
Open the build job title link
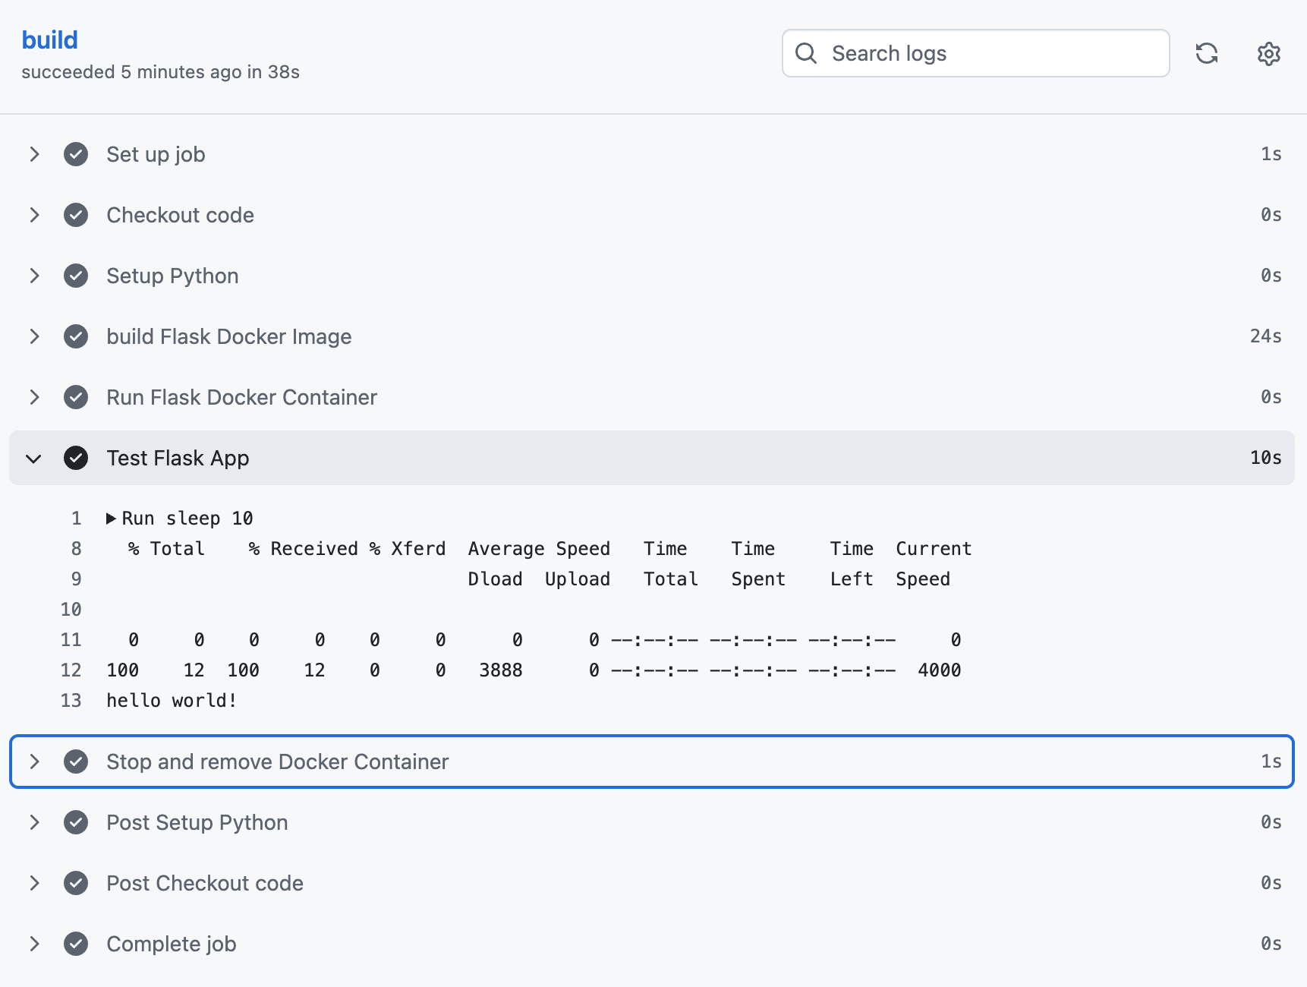click(49, 39)
